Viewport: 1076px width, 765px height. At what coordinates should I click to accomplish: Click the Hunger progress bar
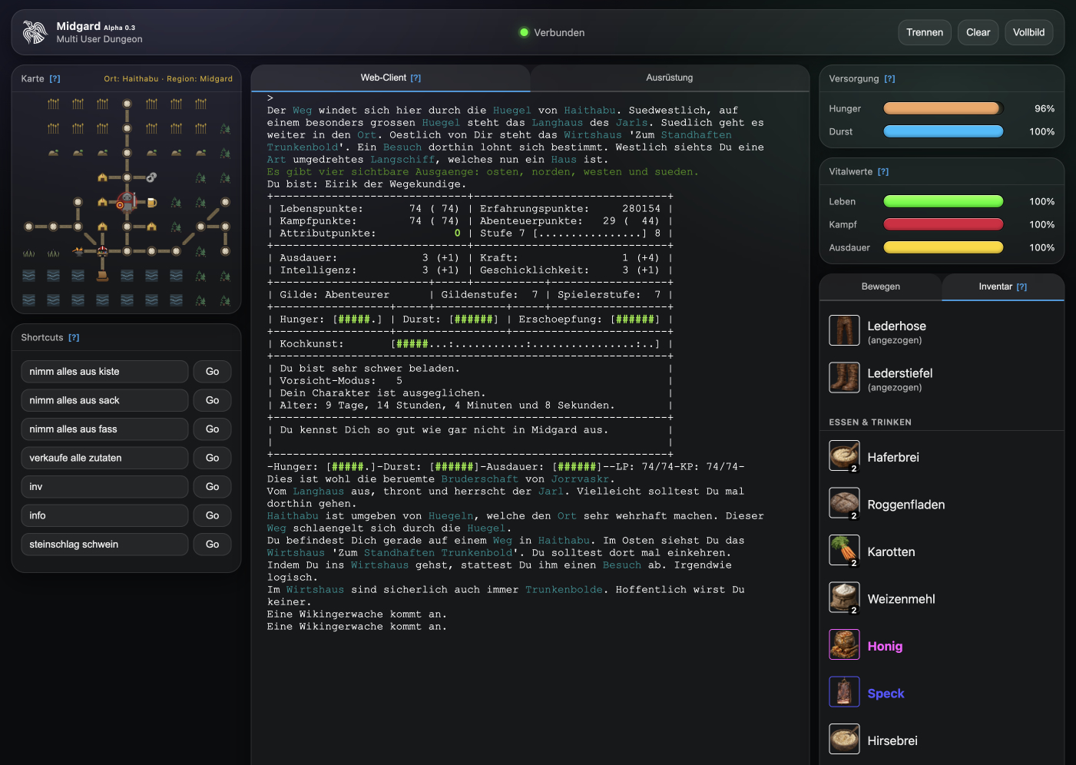[x=943, y=109]
